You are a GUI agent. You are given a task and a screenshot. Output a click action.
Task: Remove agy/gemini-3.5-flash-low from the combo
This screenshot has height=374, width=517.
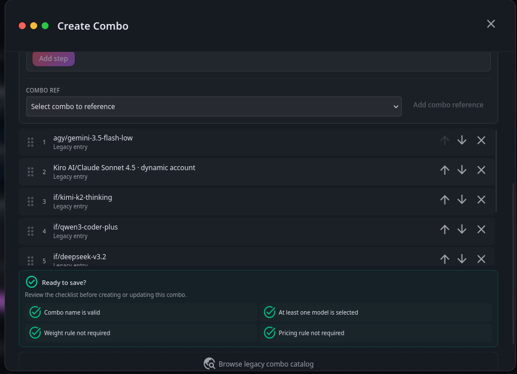tap(481, 140)
